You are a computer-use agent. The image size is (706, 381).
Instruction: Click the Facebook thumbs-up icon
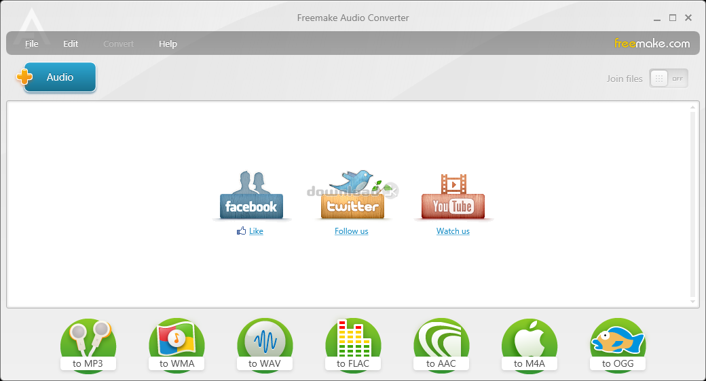[x=242, y=230]
